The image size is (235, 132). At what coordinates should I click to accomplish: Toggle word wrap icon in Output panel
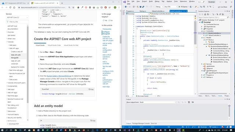pyautogui.click(x=192, y=102)
